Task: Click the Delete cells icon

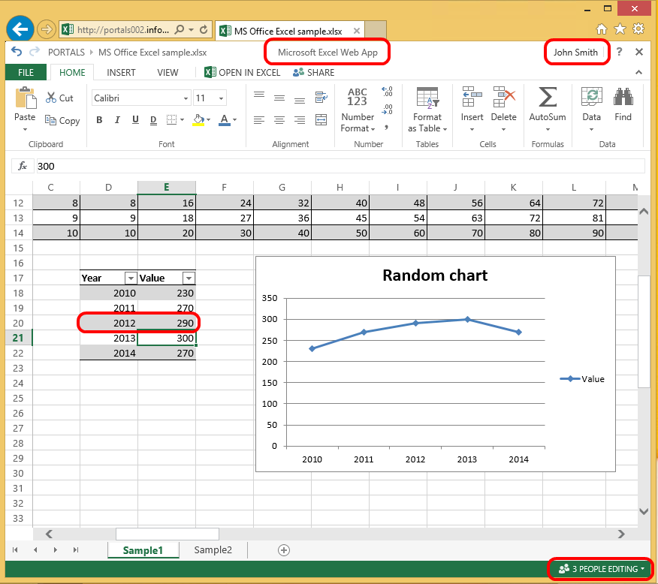Action: click(503, 96)
